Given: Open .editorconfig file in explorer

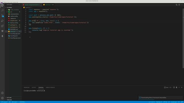Looking at the screenshot, I should (x=14, y=16).
